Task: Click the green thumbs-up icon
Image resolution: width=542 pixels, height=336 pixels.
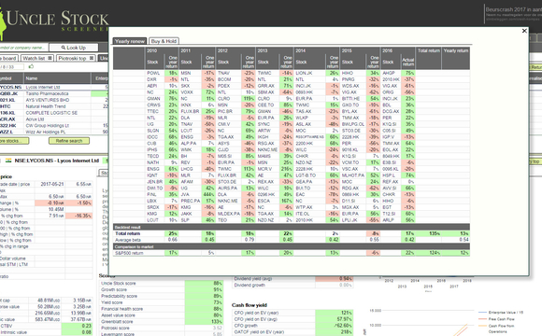Action: [x=31, y=66]
